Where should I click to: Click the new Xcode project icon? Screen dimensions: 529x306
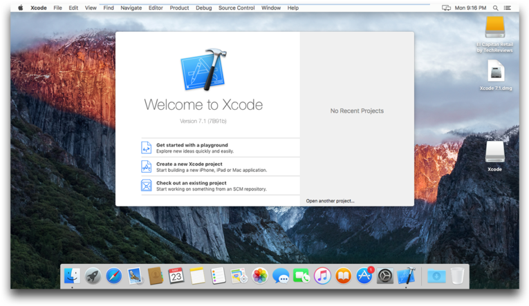146,166
